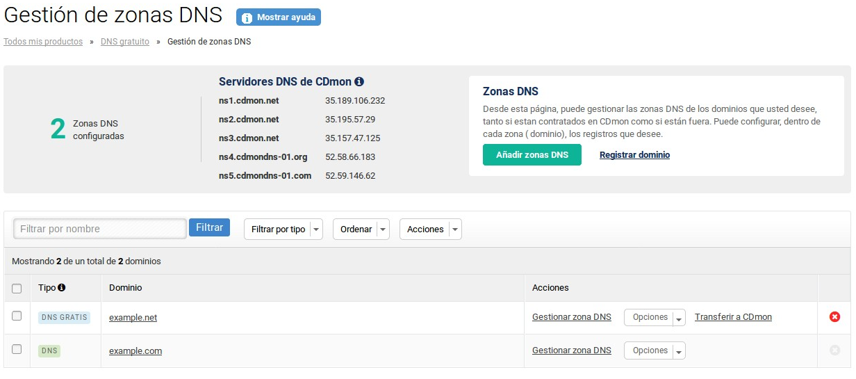Expand the Ordenar dropdown
Screen dimensions: 856x379
click(361, 229)
